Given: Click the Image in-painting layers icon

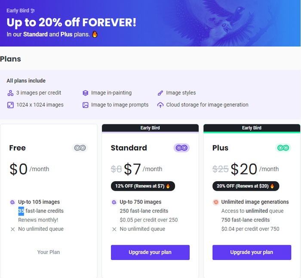Looking at the screenshot, I should coord(86,93).
